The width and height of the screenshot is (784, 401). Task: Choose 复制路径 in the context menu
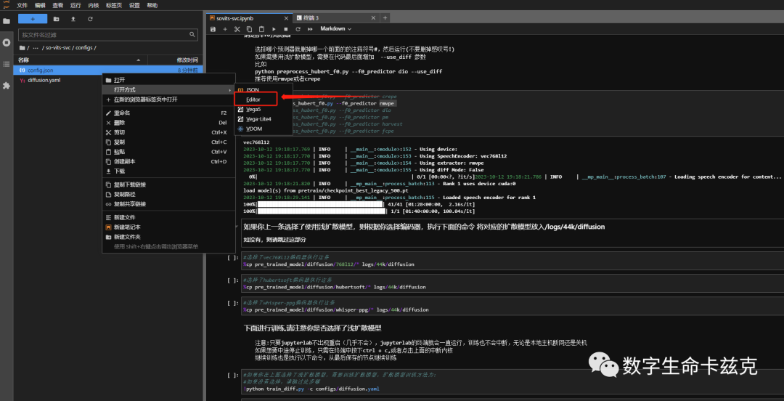tap(168, 194)
